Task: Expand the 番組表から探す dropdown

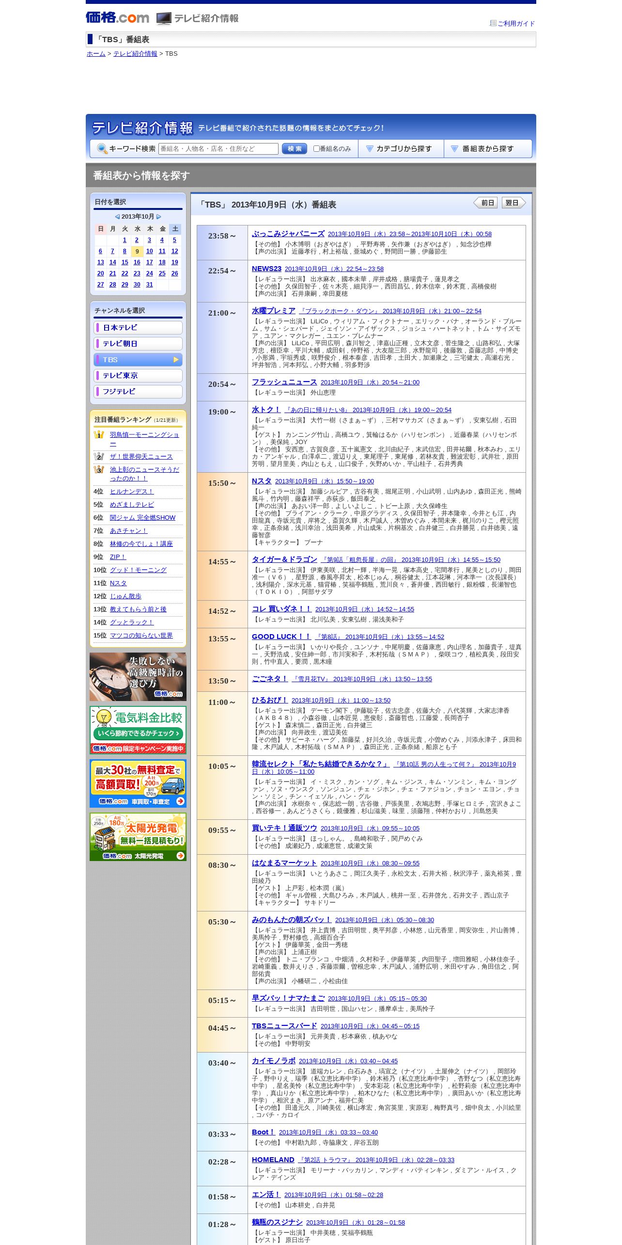Action: pyautogui.click(x=488, y=149)
